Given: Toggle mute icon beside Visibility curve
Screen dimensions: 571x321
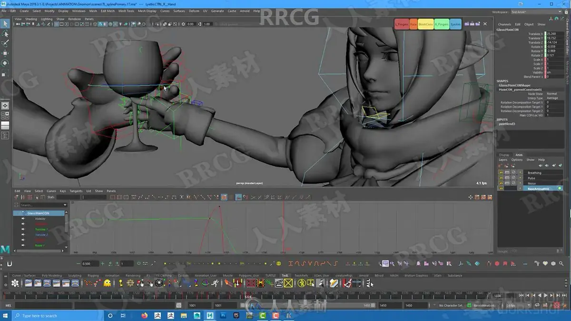Looking at the screenshot, I should click(23, 218).
